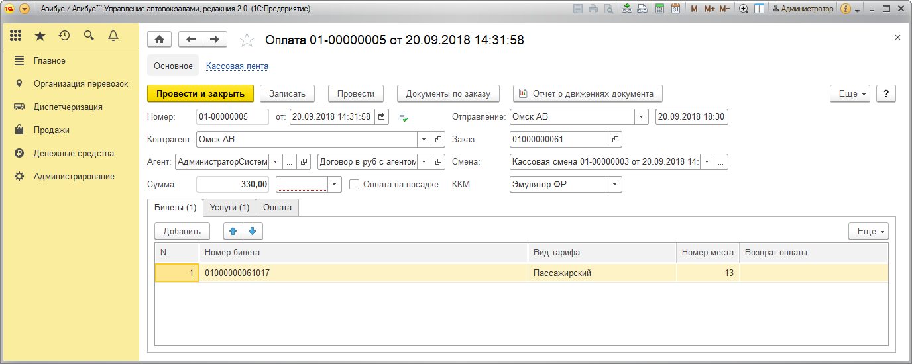
Task: Open notifications bell icon
Action: point(113,36)
